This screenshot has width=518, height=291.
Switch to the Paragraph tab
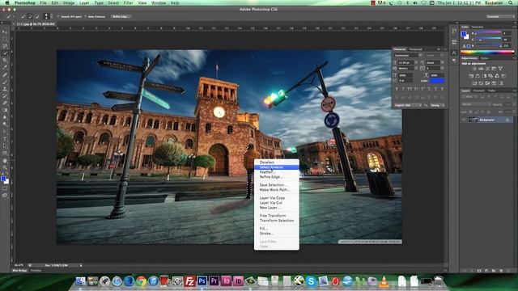(x=415, y=49)
